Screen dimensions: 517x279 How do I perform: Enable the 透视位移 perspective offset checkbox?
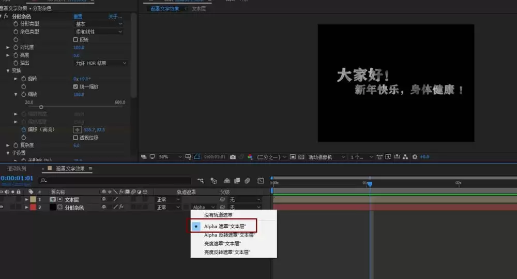75,137
